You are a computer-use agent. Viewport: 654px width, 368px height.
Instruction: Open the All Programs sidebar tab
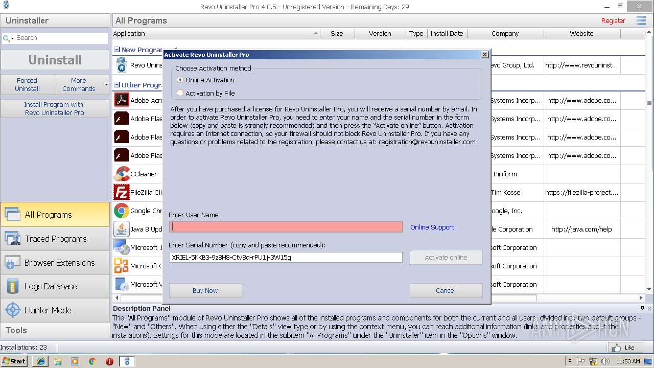click(55, 215)
